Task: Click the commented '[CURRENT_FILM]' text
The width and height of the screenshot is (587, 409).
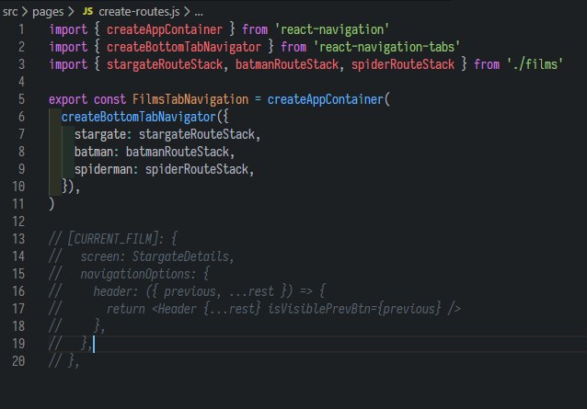Action: [x=112, y=239]
